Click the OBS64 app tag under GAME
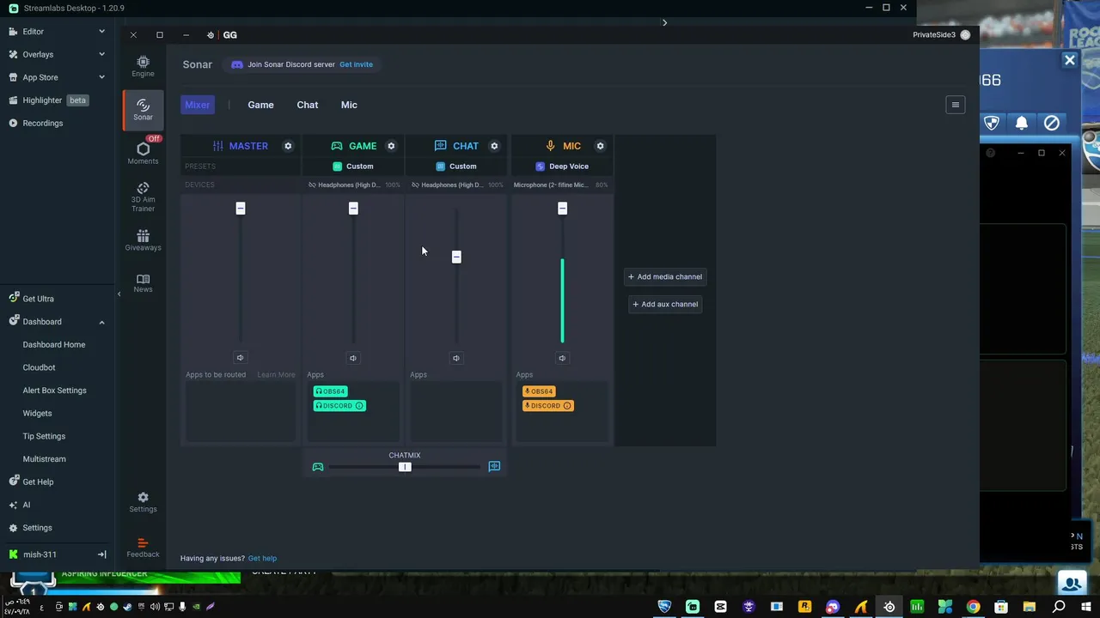 [x=330, y=391]
